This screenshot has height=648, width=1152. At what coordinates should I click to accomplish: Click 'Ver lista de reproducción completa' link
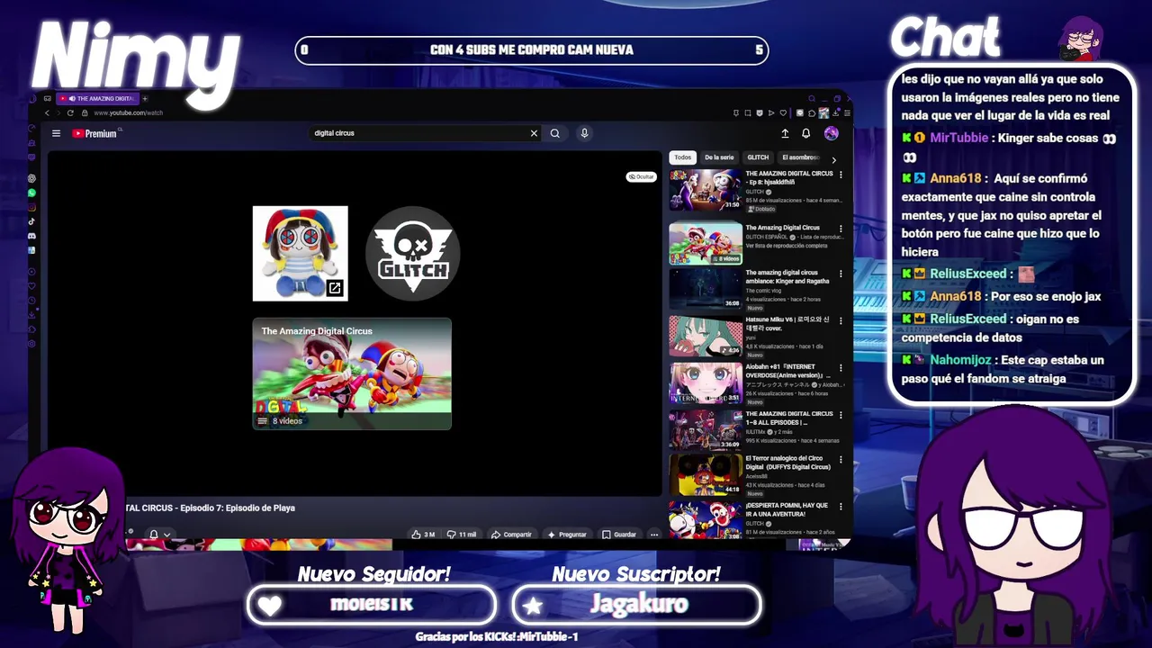click(787, 246)
